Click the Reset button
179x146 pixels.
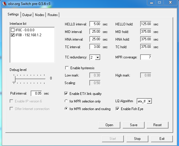coord(157,125)
